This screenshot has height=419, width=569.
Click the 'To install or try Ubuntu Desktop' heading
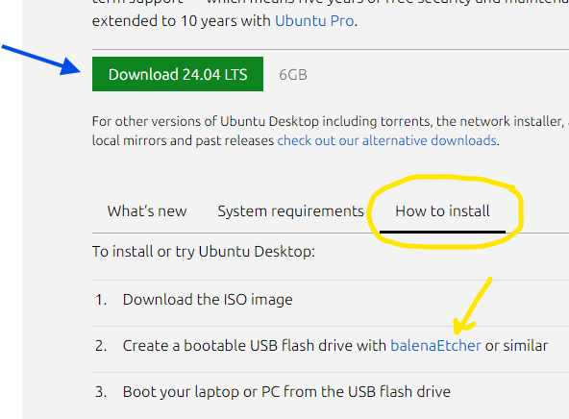(204, 252)
